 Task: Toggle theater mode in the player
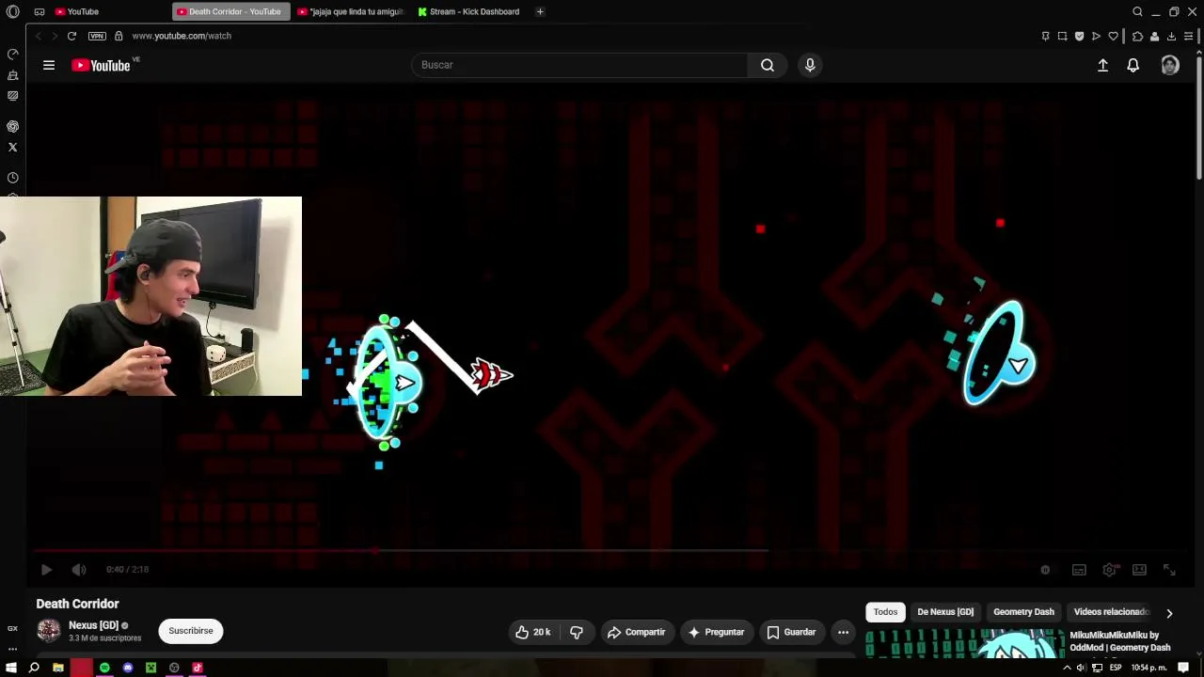tap(1139, 570)
